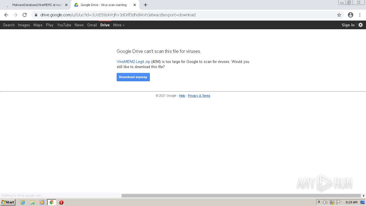Restore down the Chrome window

click(349, 2)
